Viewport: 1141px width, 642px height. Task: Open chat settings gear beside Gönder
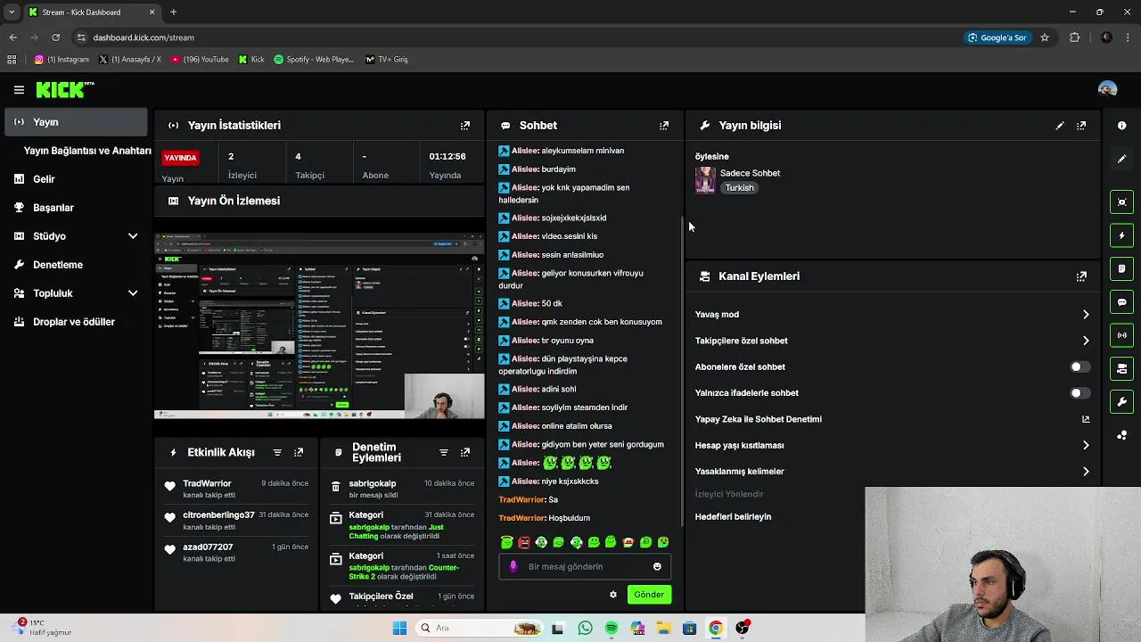[x=613, y=595]
